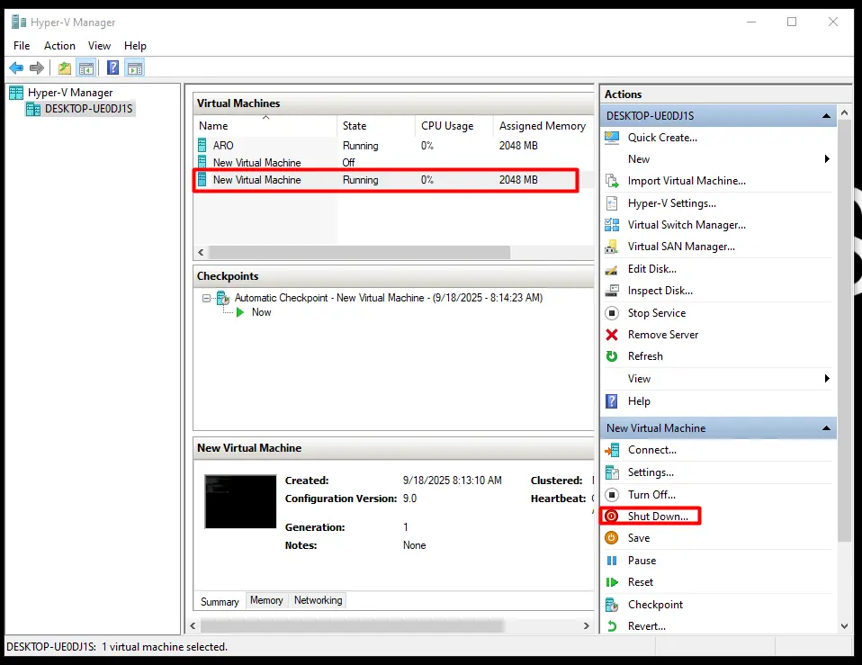Open Virtual Switch Manager... action
Image resolution: width=862 pixels, height=665 pixels.
pos(687,225)
